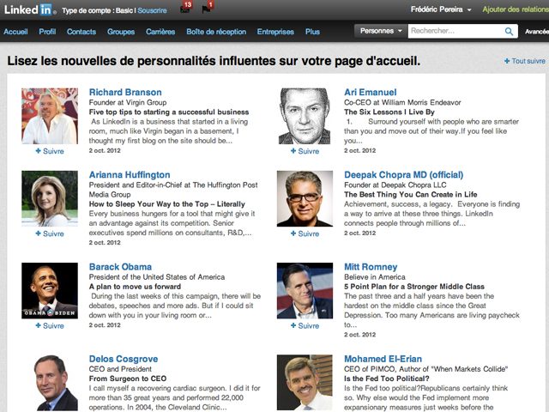Click 'Believe in America' text
The image size is (549, 412).
point(375,277)
